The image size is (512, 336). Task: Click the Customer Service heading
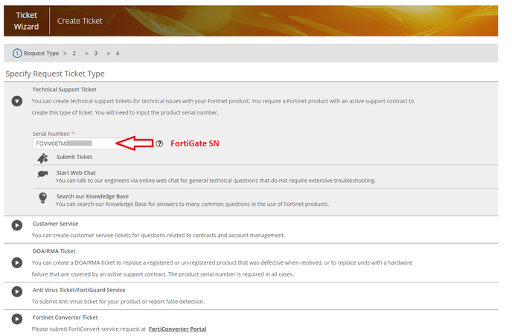point(55,224)
